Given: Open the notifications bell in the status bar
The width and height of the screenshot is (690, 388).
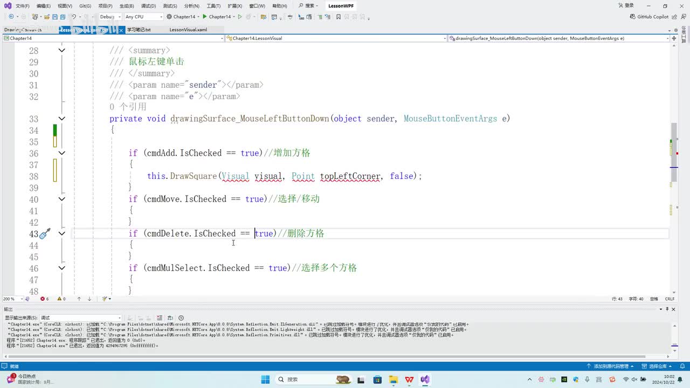Looking at the screenshot, I should pos(681,366).
